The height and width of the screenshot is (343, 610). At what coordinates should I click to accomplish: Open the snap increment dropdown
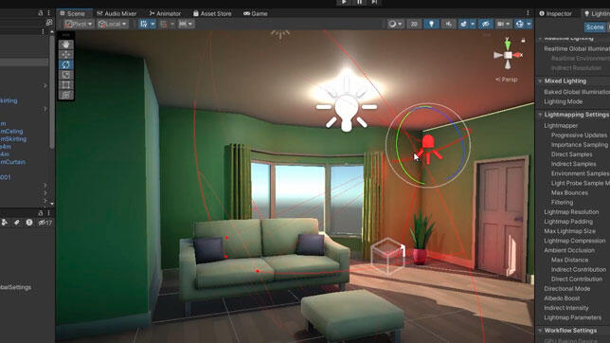pos(186,24)
